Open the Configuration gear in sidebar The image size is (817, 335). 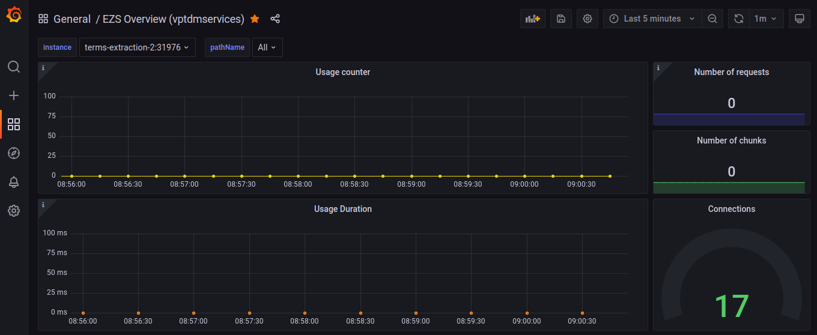pyautogui.click(x=14, y=211)
